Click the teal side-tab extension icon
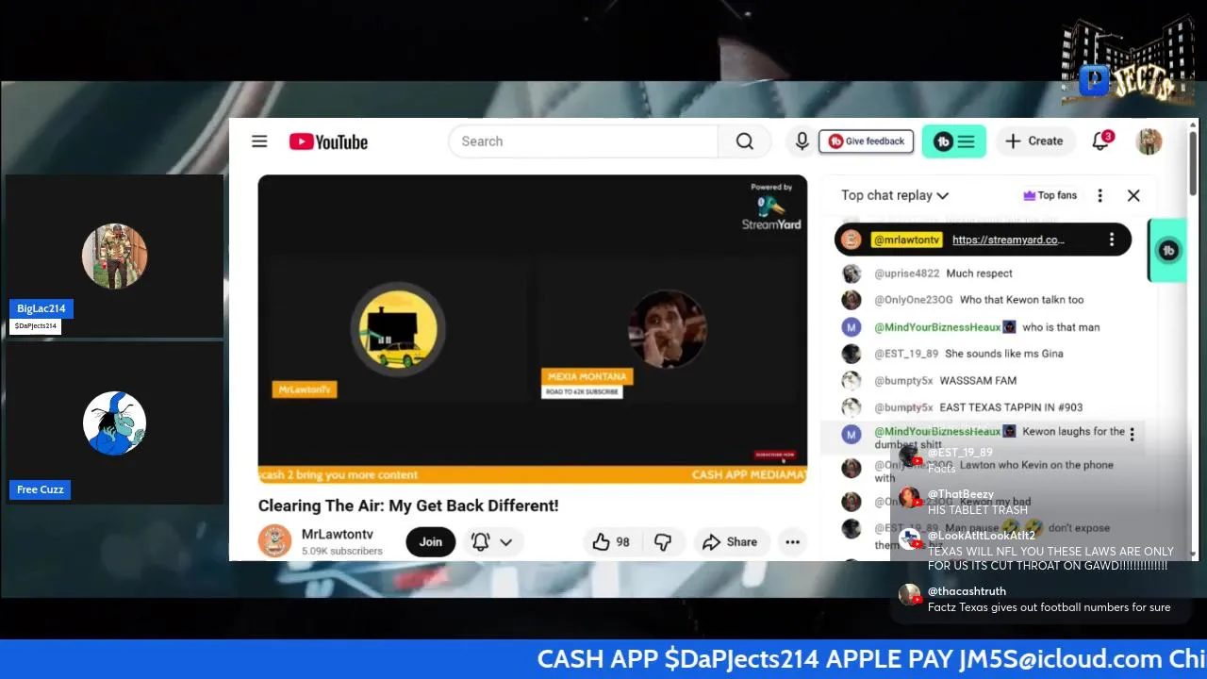 1168,250
